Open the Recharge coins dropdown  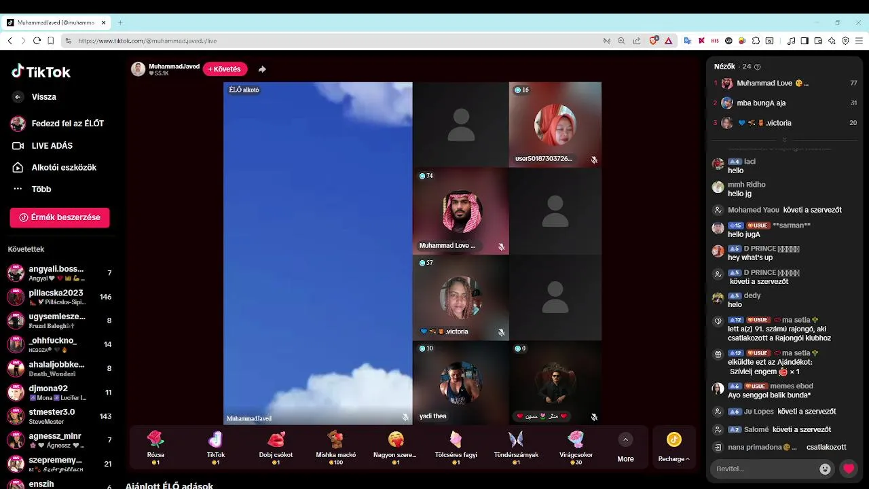pyautogui.click(x=673, y=448)
